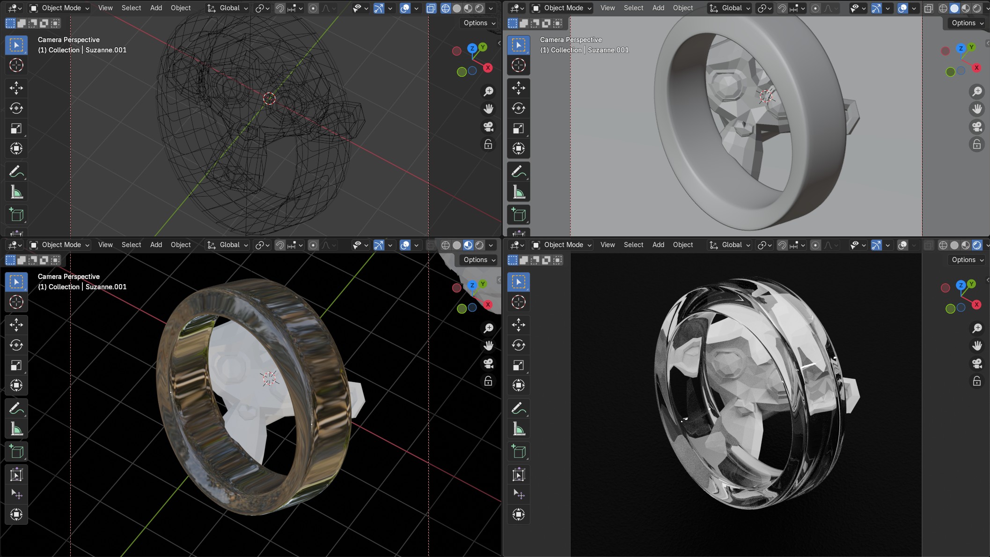Enable rendered shading in bottom-right viewport header
Screen dimensions: 990x557
tap(977, 245)
